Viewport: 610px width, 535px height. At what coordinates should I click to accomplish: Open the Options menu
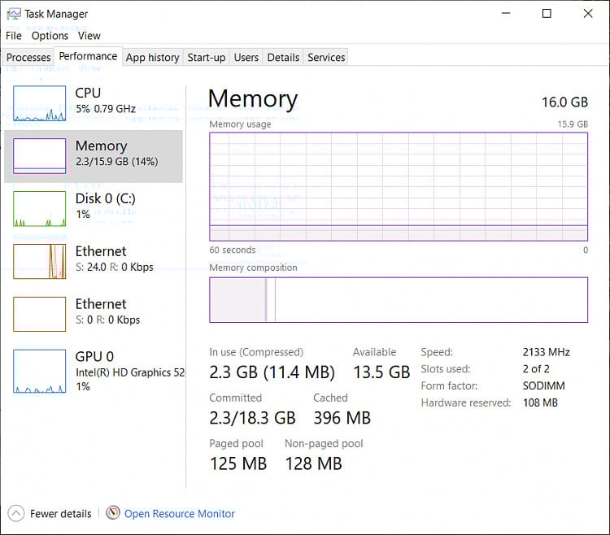(50, 36)
